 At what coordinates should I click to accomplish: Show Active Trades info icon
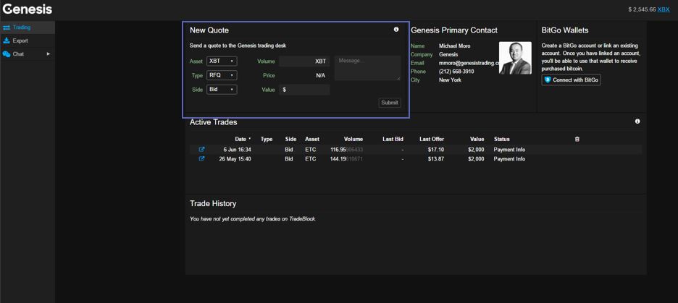click(x=637, y=121)
